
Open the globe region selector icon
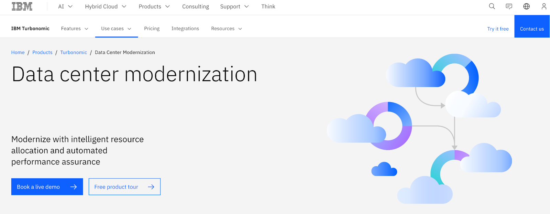[x=526, y=7]
